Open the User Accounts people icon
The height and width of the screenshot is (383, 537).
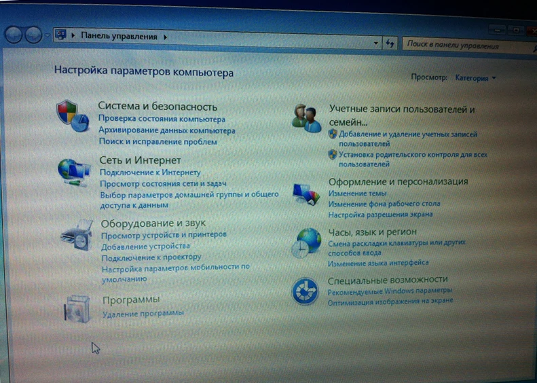(306, 118)
